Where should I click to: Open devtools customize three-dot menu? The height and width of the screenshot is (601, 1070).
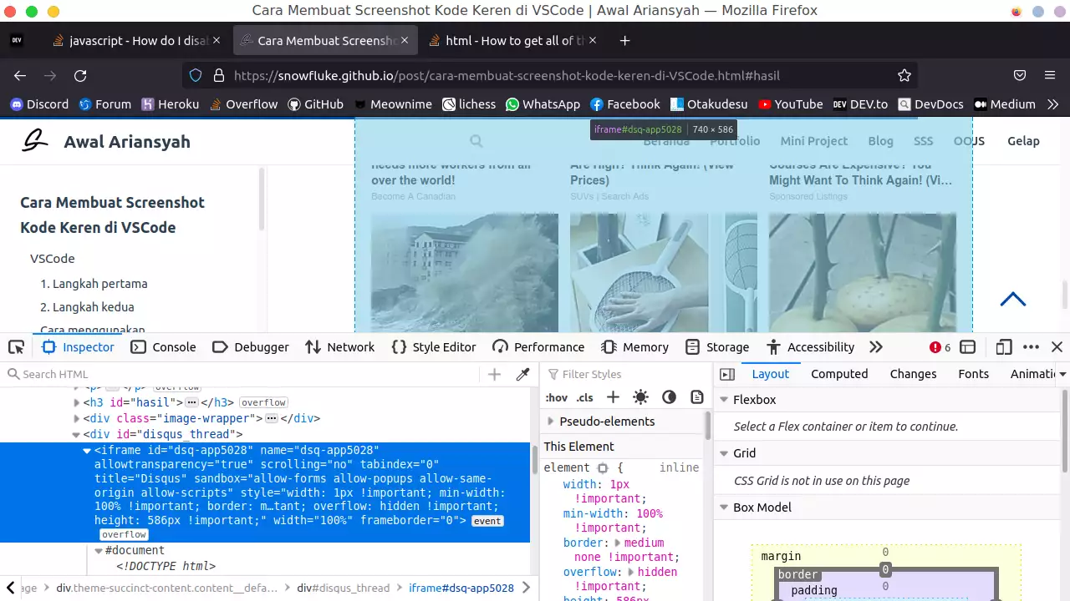coord(1032,347)
